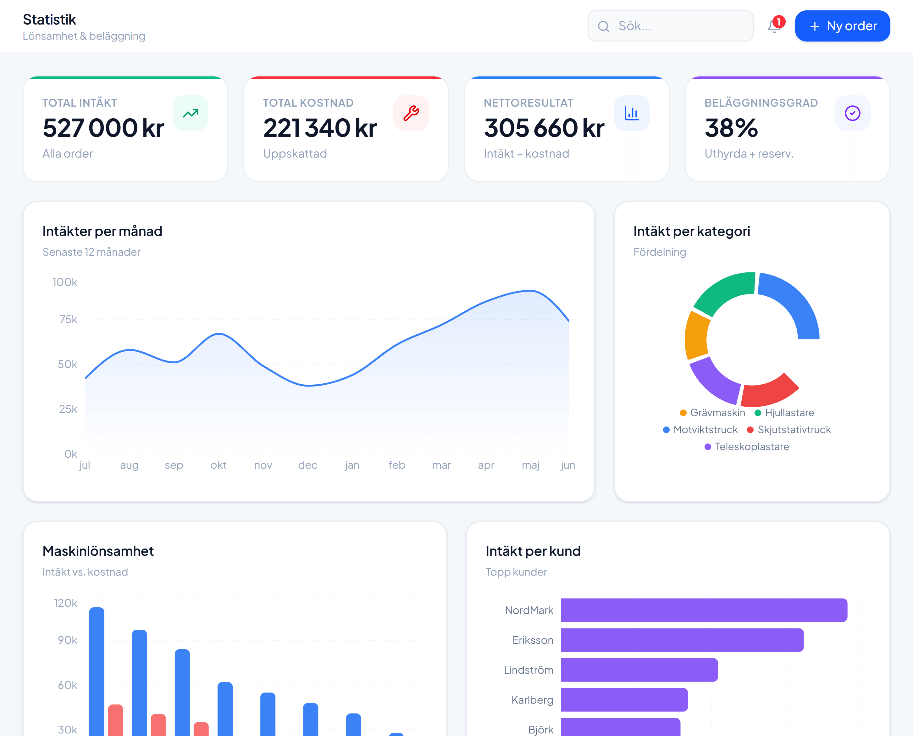Click the Senaste 12 månader subtitle
This screenshot has width=913, height=736.
pyautogui.click(x=91, y=252)
